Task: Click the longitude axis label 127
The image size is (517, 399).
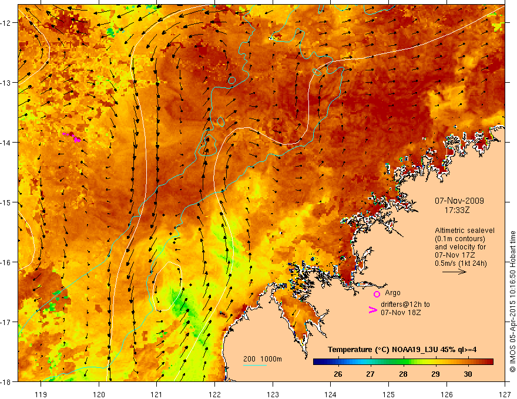Action: pyautogui.click(x=505, y=394)
